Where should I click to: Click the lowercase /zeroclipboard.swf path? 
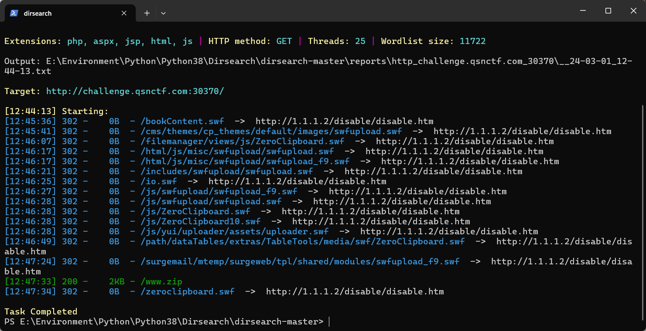point(188,291)
